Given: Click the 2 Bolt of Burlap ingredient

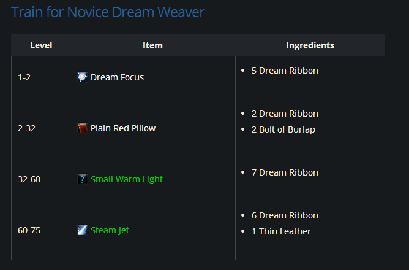Looking at the screenshot, I should pos(283,129).
